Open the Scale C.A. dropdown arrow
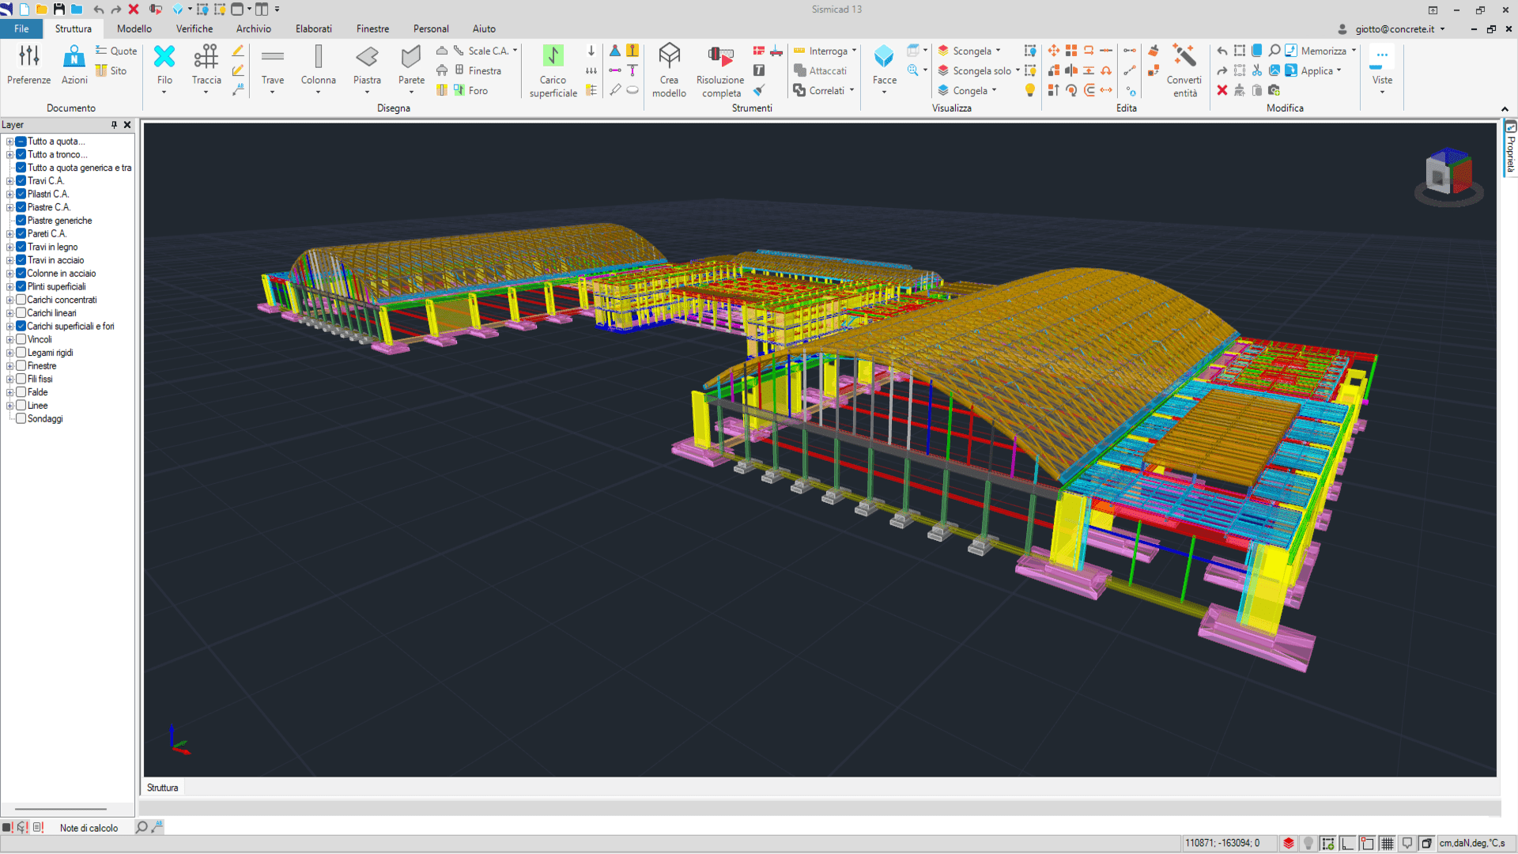Screen dimensions: 1518x854 pos(515,51)
